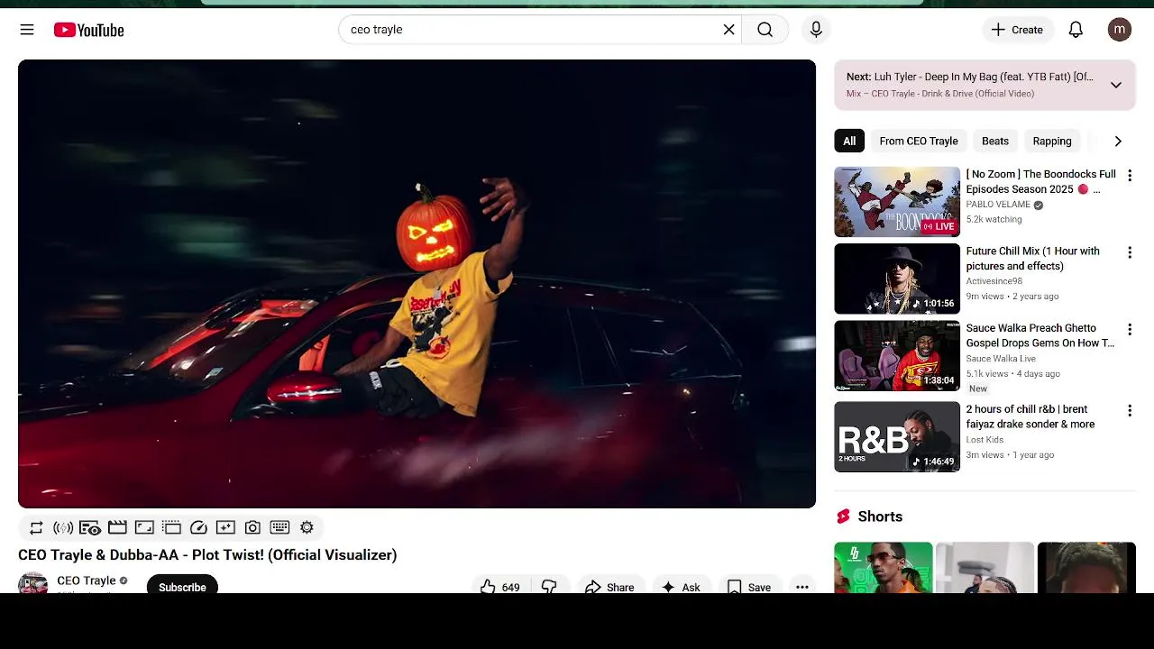Click Lost Kids channel name
1154x649 pixels.
tap(985, 440)
